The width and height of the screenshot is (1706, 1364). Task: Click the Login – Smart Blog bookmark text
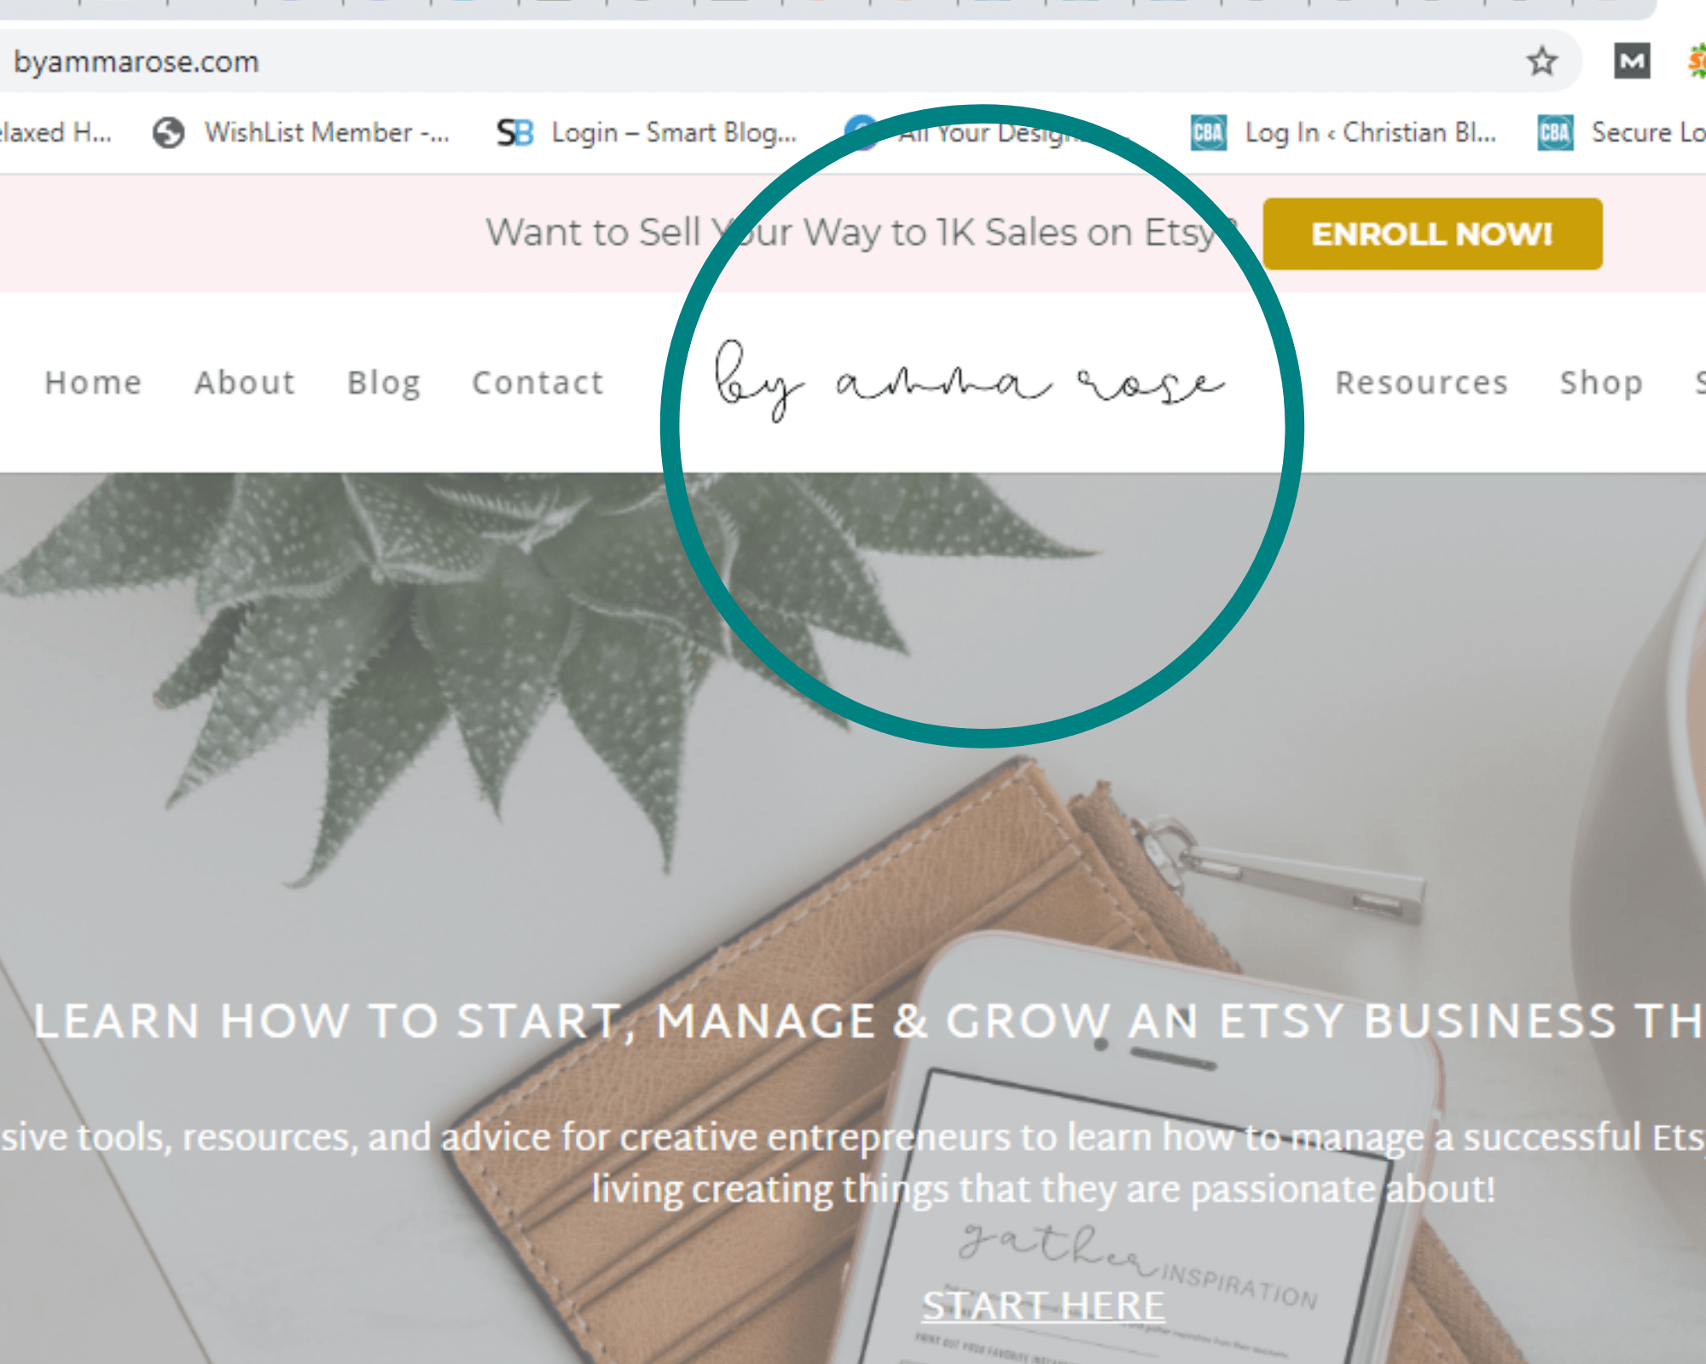point(674,133)
